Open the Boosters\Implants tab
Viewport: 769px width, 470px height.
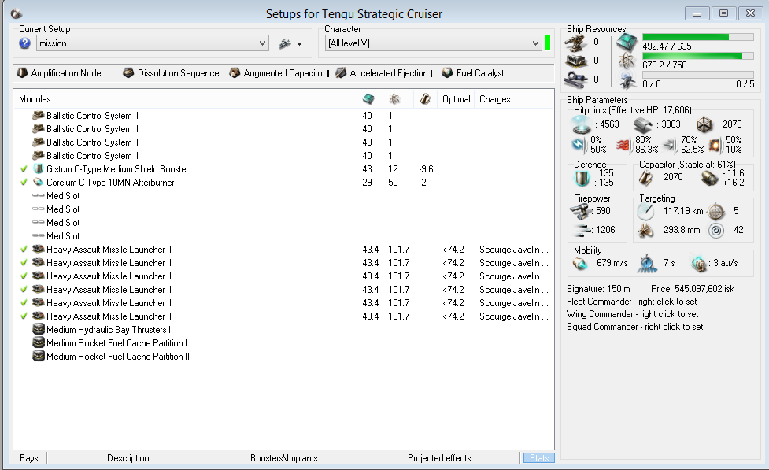pos(283,457)
